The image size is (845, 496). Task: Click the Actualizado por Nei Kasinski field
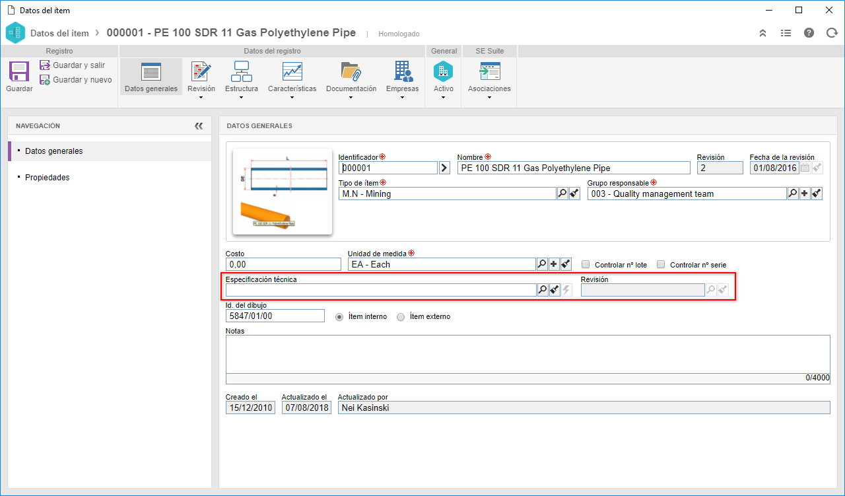(x=584, y=407)
